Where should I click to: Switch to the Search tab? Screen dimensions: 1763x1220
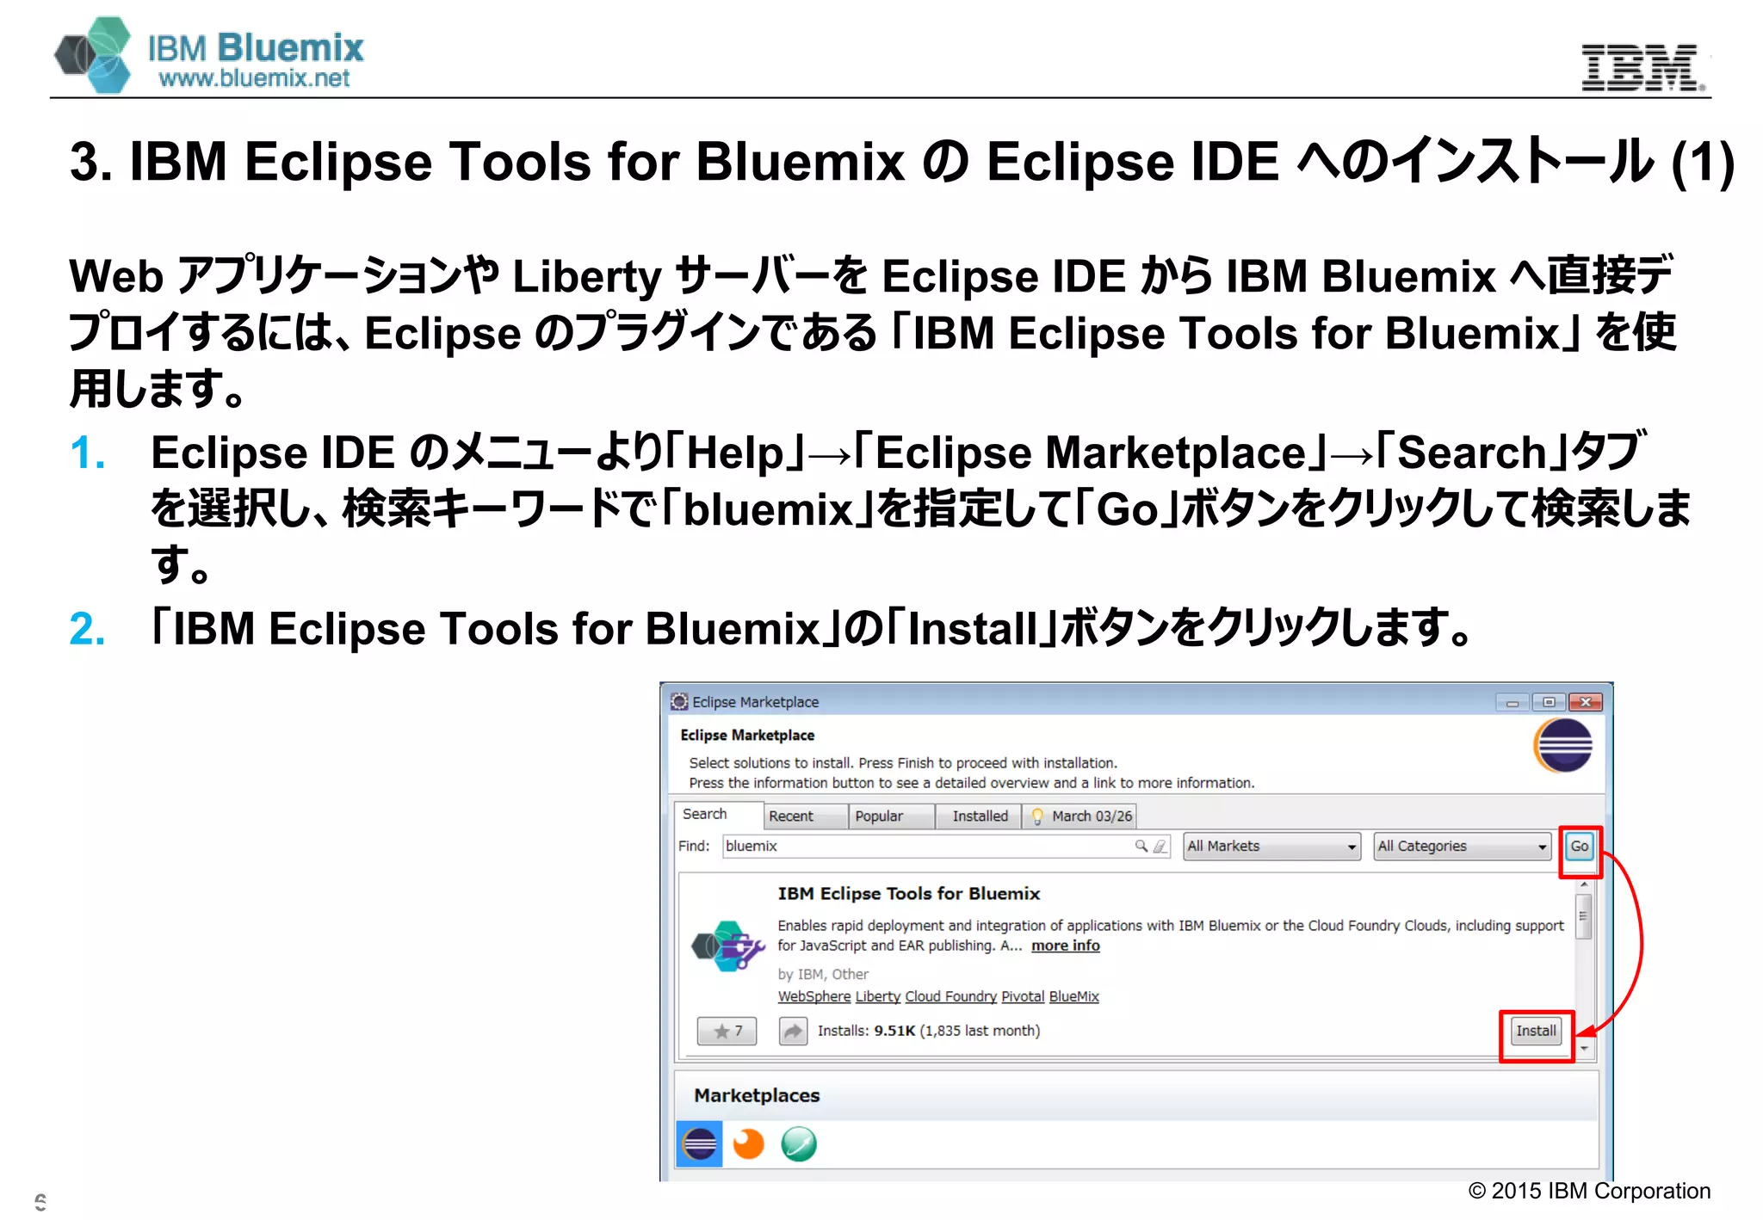point(718,815)
